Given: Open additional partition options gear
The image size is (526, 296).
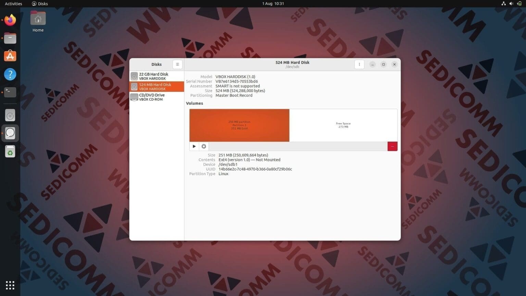Looking at the screenshot, I should click(204, 146).
